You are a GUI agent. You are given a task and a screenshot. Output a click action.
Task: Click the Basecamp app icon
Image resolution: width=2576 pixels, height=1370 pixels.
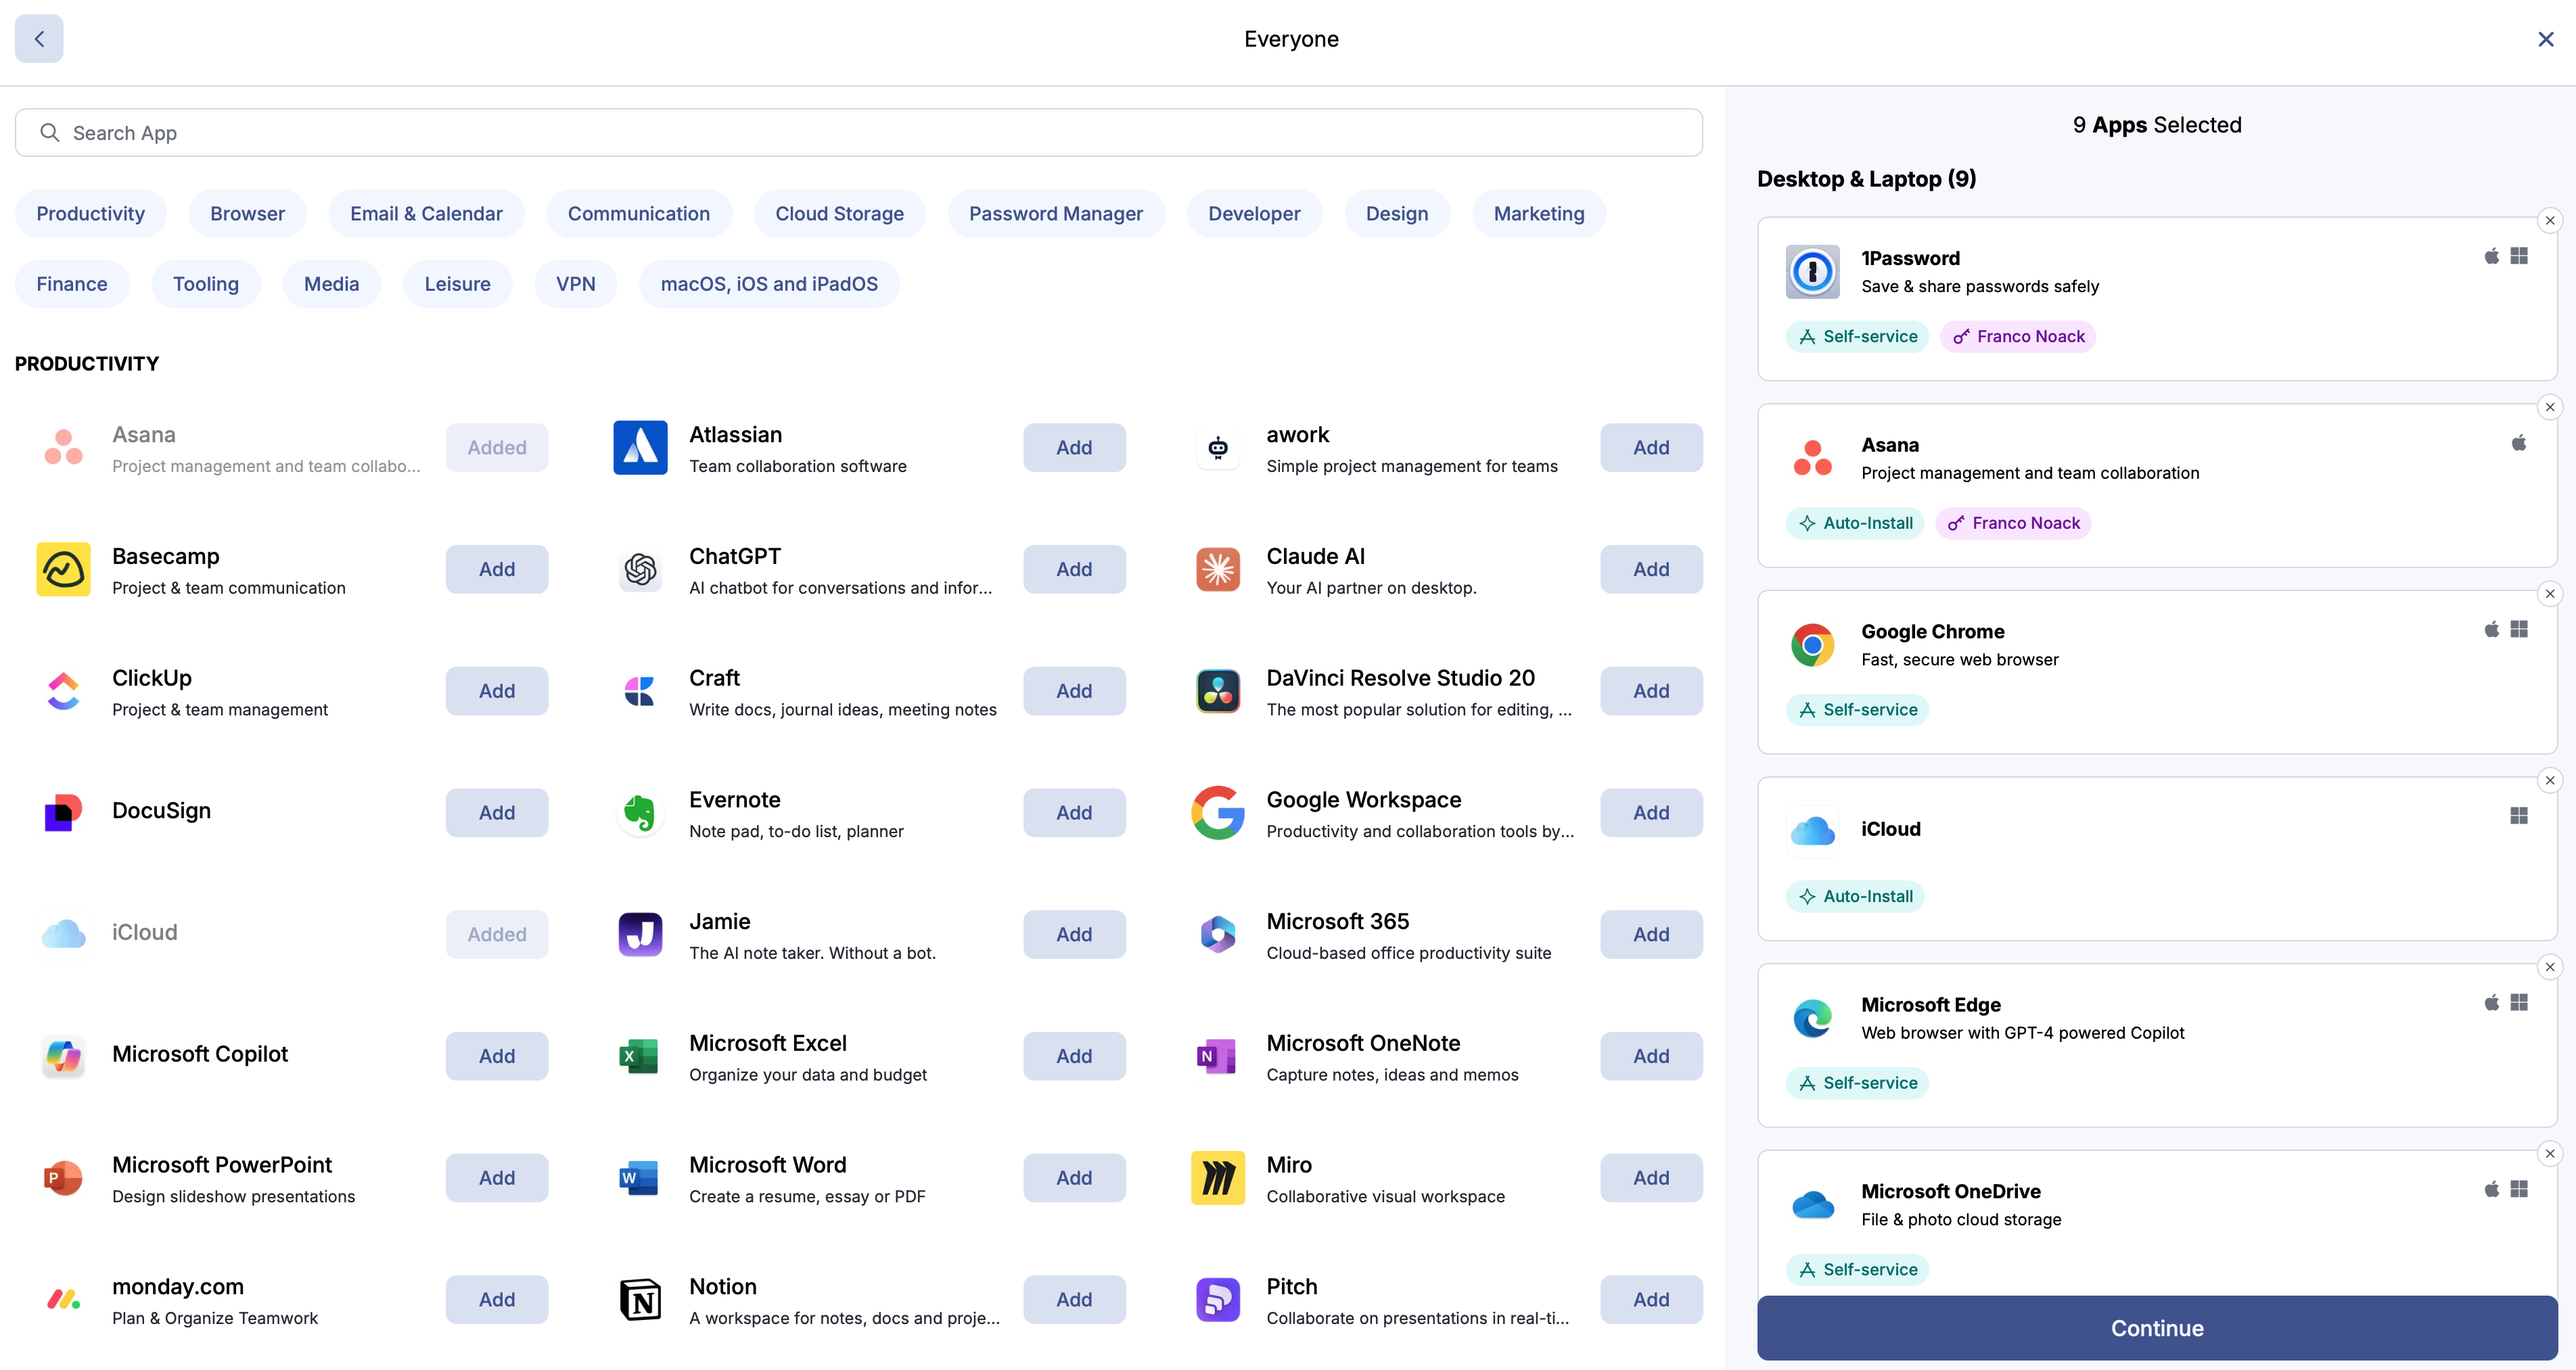(x=63, y=569)
